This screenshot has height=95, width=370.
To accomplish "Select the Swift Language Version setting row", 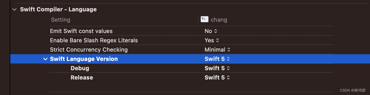I will (x=190, y=59).
